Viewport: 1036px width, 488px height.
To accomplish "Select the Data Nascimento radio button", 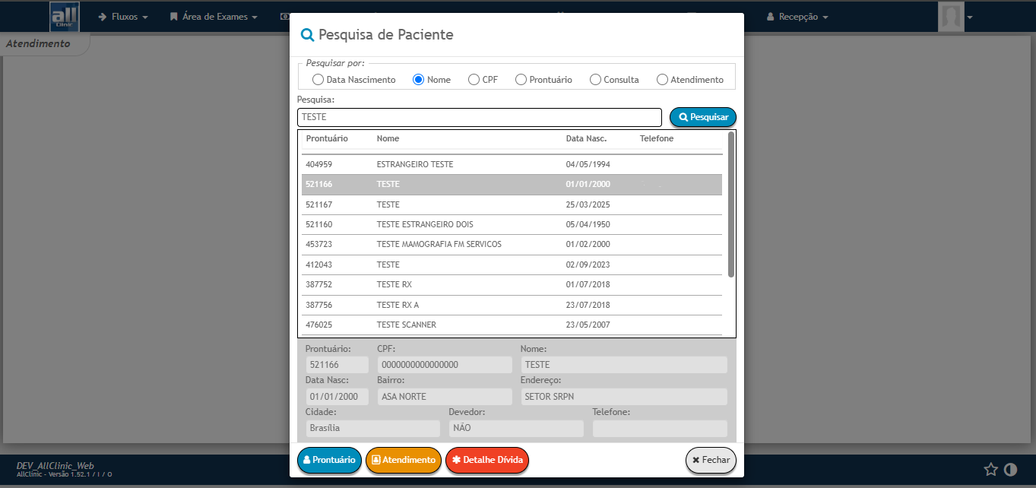I will tap(317, 78).
